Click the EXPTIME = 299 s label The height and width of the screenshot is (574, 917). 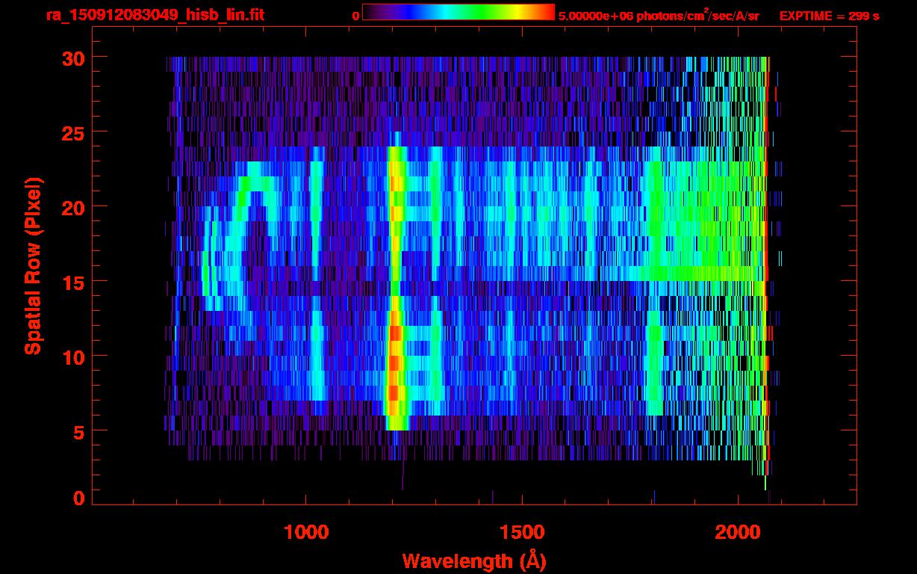pos(829,16)
